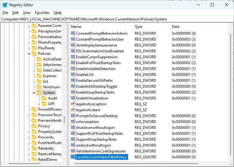The image size is (234, 167).
Task: Click the icon beside PromptOnSecureDesktop value
Action: click(x=73, y=116)
